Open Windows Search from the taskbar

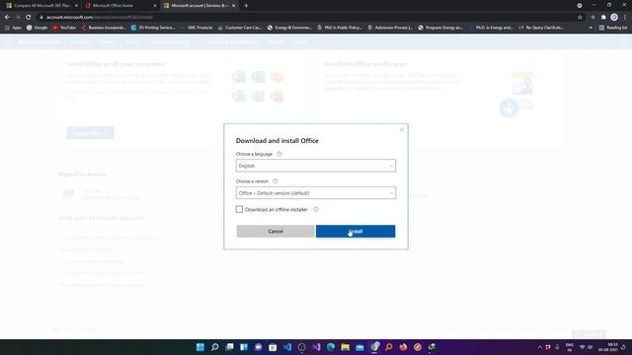pyautogui.click(x=215, y=347)
